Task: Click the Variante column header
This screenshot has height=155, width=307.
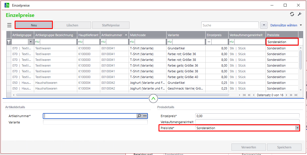Action: [186, 35]
